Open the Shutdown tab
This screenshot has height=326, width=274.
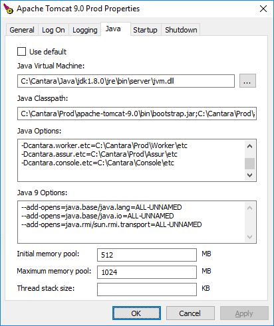click(x=181, y=30)
